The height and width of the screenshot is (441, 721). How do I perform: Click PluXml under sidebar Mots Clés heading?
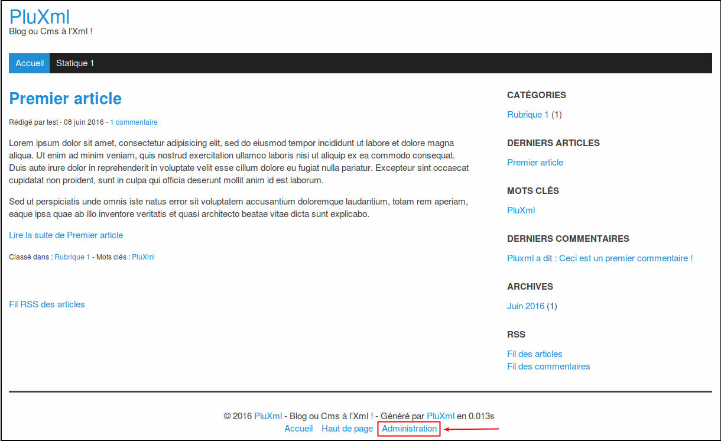[x=521, y=210]
